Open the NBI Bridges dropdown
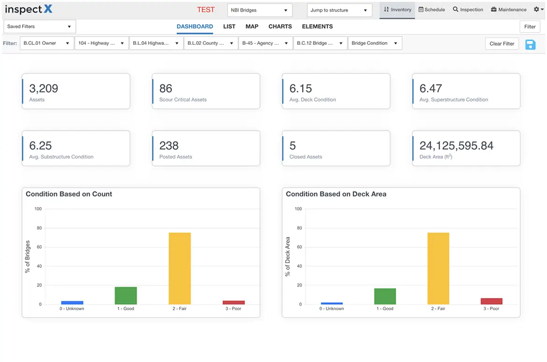547x362 pixels. click(x=259, y=10)
